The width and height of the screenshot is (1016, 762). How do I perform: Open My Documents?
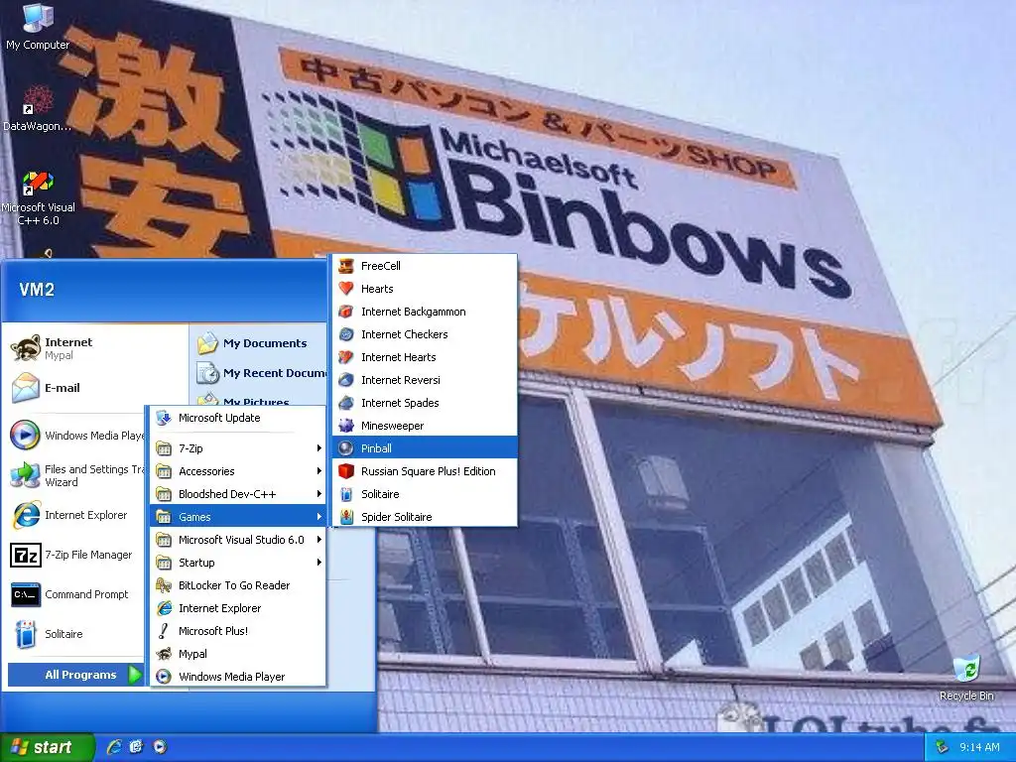coord(259,343)
